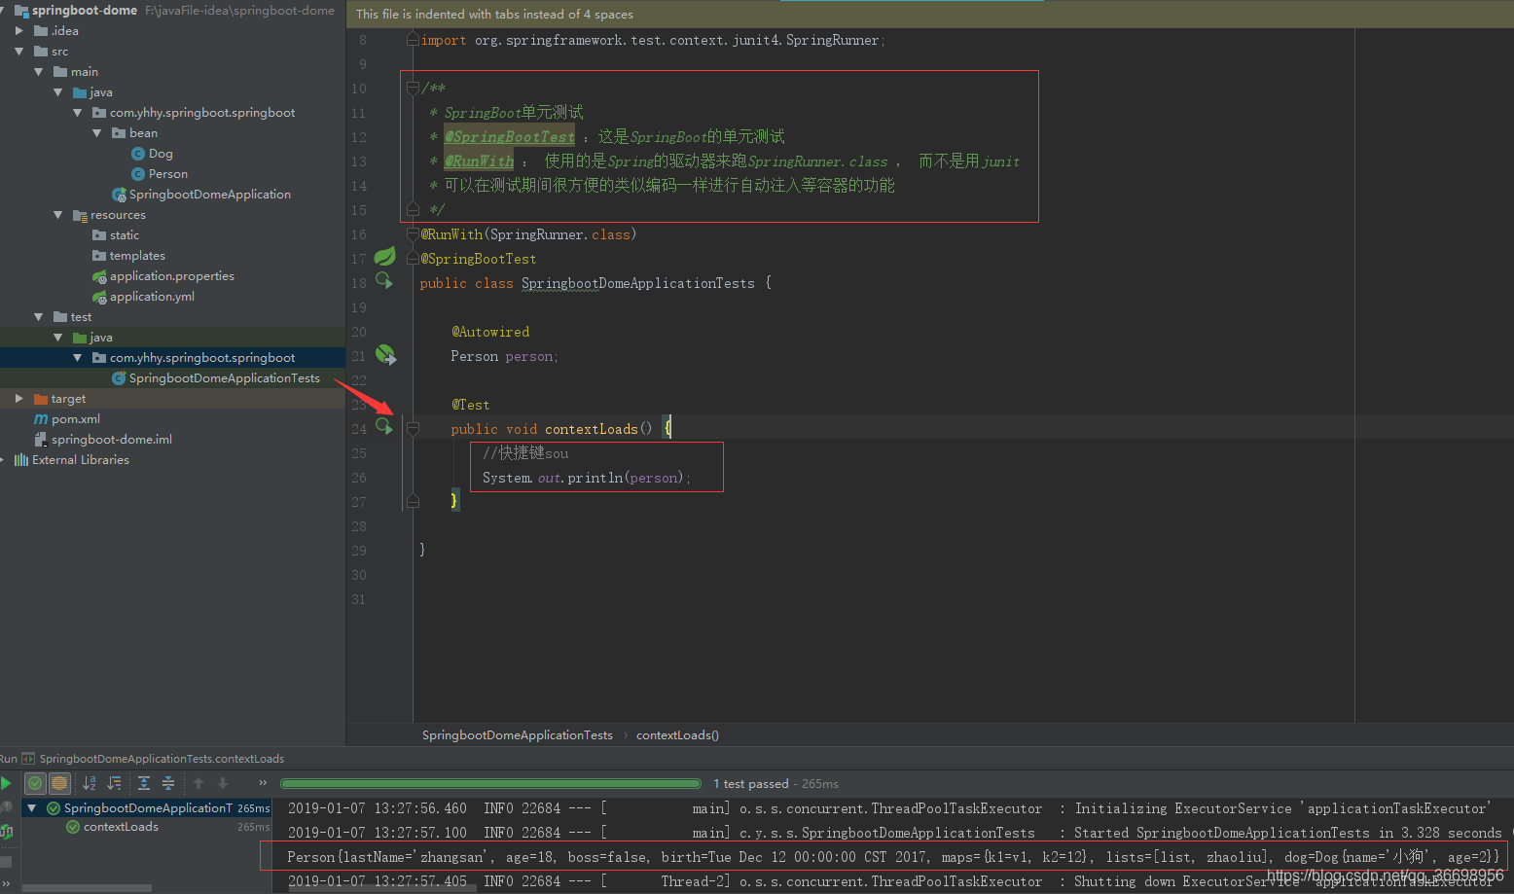Click the @Test annotation
The height and width of the screenshot is (894, 1514).
[x=471, y=404]
